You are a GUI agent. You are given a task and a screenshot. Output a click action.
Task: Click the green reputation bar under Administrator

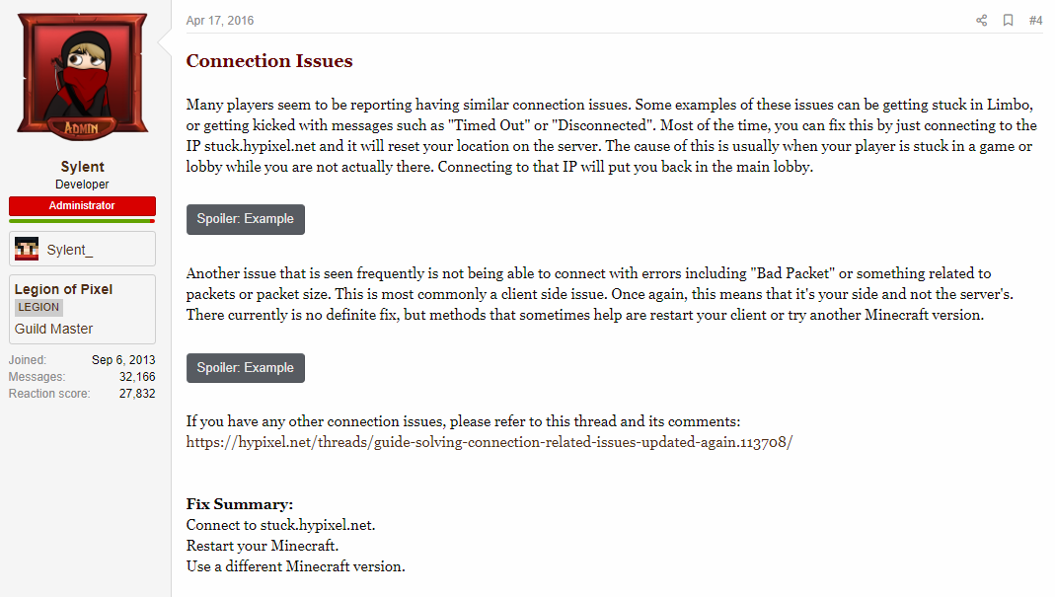click(x=82, y=221)
